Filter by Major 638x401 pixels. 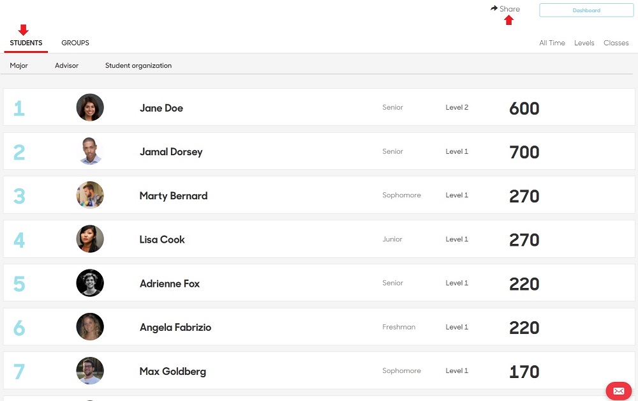[19, 66]
